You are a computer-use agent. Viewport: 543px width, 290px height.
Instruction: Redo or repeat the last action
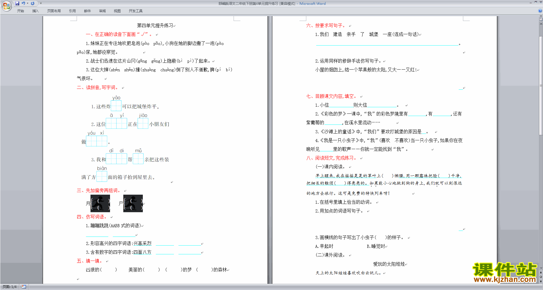tap(33, 3)
